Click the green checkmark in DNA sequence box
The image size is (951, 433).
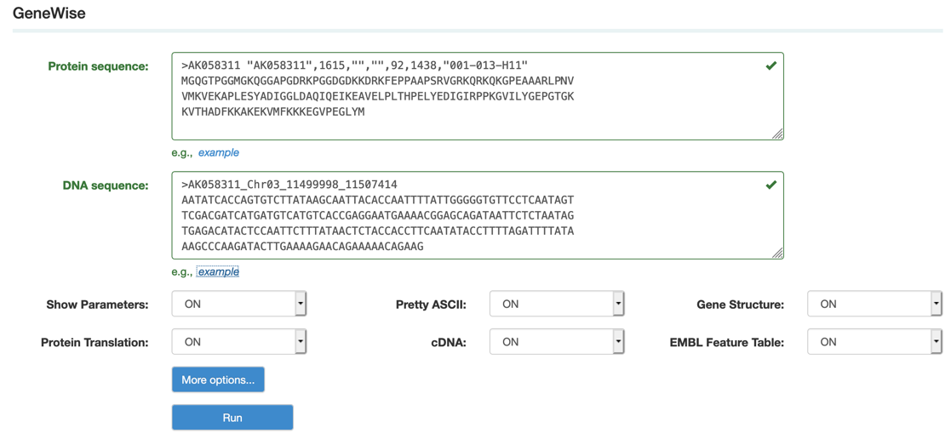click(771, 185)
